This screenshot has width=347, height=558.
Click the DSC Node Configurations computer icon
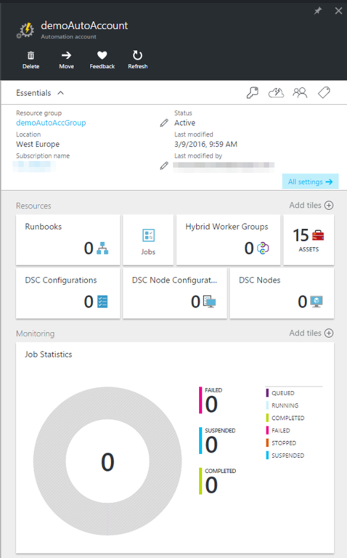[x=209, y=302]
